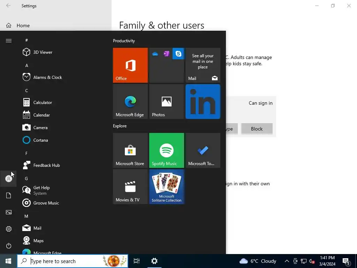The image size is (357, 268).
Task: Click the # letter header in app list
Action: (26, 40)
